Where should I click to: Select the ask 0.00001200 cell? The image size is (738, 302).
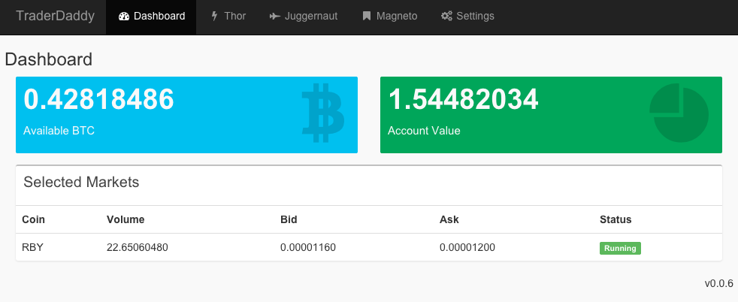coord(467,247)
